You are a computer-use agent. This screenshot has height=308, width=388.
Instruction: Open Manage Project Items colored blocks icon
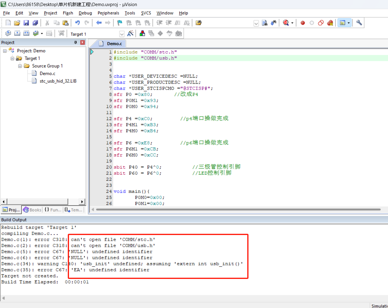(x=142, y=33)
